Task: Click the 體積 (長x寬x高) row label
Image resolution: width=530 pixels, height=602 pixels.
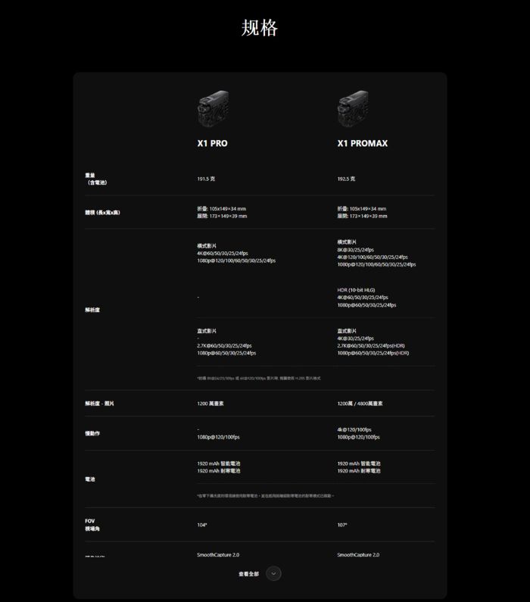Action: point(102,212)
